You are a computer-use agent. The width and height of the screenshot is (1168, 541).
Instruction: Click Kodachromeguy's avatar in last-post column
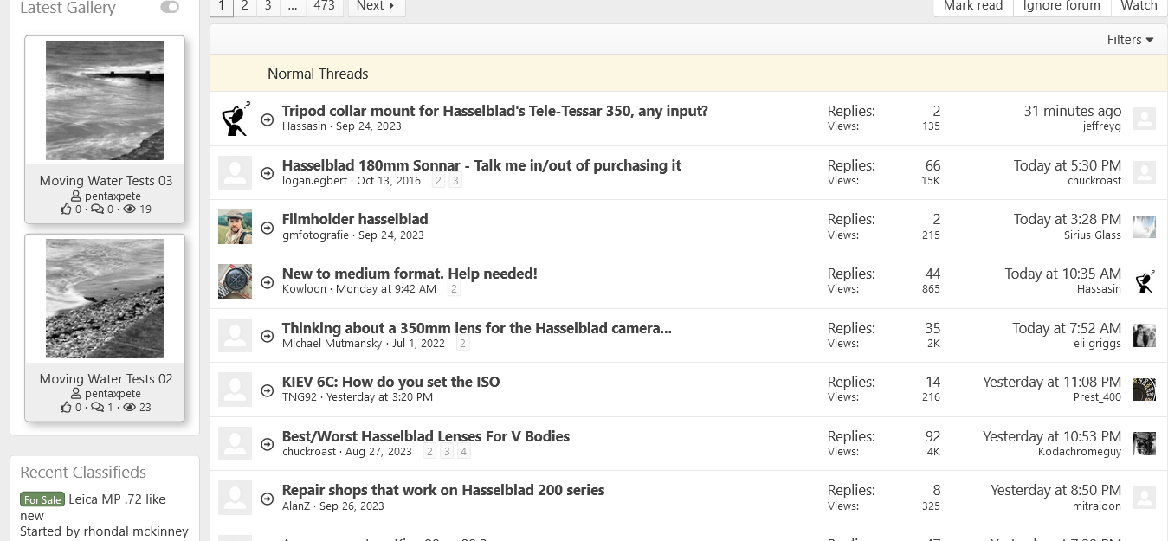[1144, 443]
